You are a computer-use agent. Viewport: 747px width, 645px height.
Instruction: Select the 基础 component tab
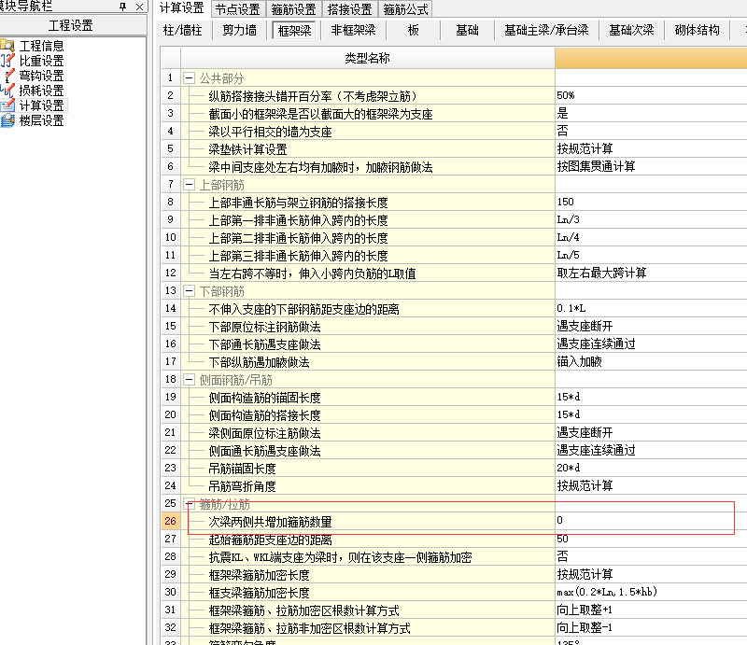(468, 31)
